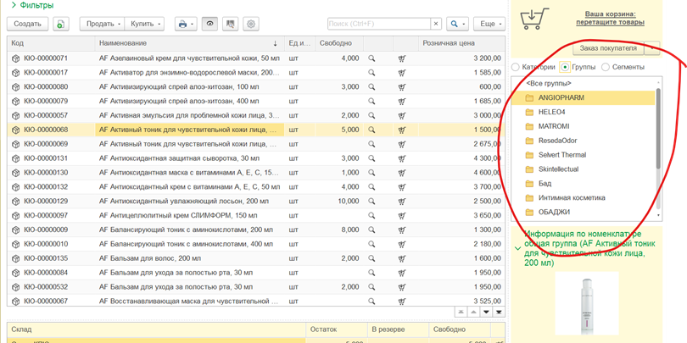Add КЮ-00000532 to cart icon

click(401, 287)
